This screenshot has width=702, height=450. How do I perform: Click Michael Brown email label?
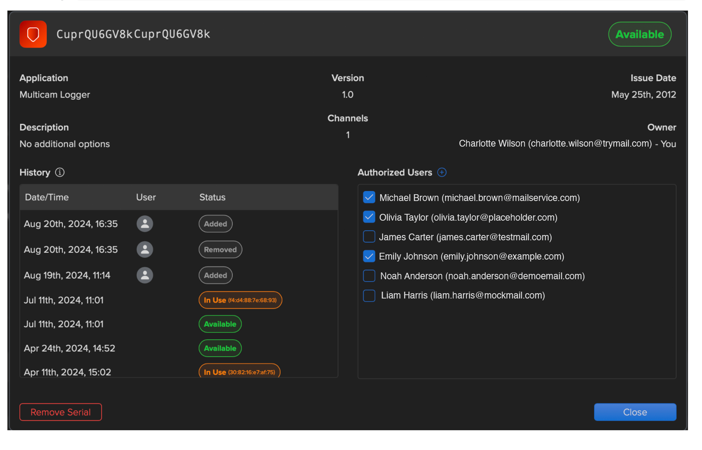pos(479,198)
